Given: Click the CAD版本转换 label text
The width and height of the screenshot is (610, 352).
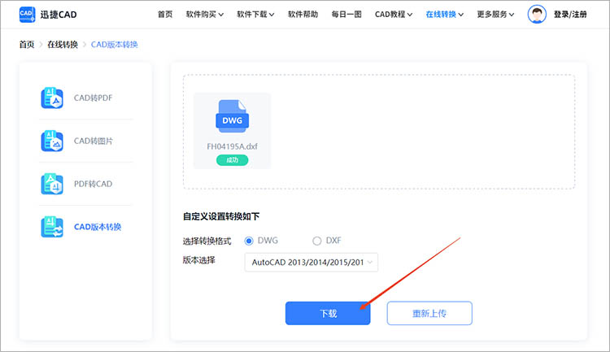Looking at the screenshot, I should click(98, 227).
